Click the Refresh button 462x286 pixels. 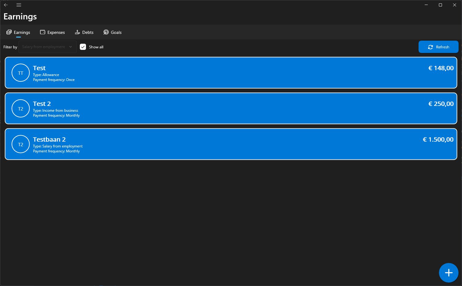pyautogui.click(x=439, y=47)
